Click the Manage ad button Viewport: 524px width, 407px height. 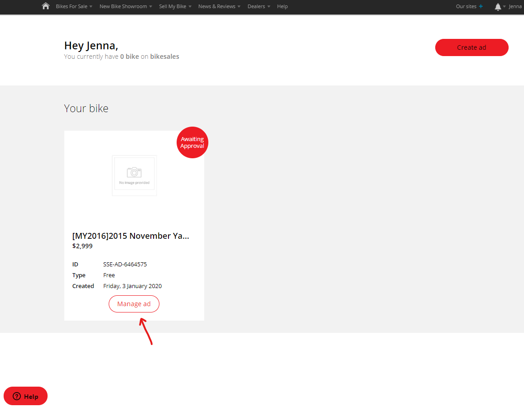[x=134, y=304]
